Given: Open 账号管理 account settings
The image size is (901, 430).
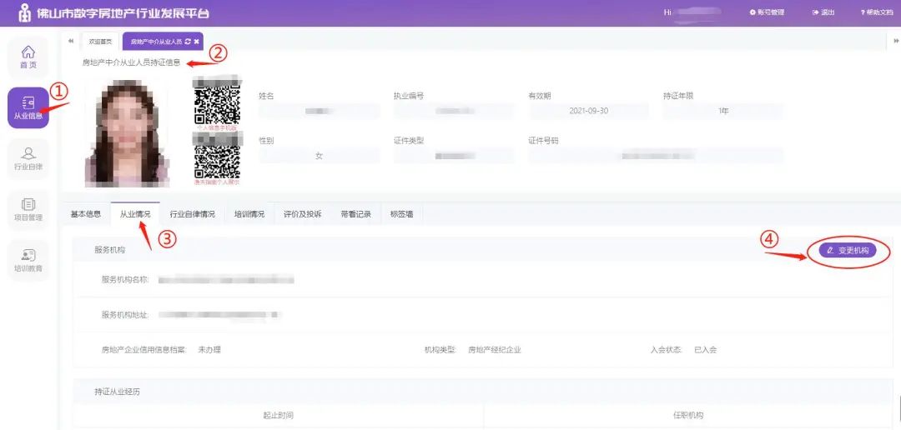Looking at the screenshot, I should coord(768,12).
